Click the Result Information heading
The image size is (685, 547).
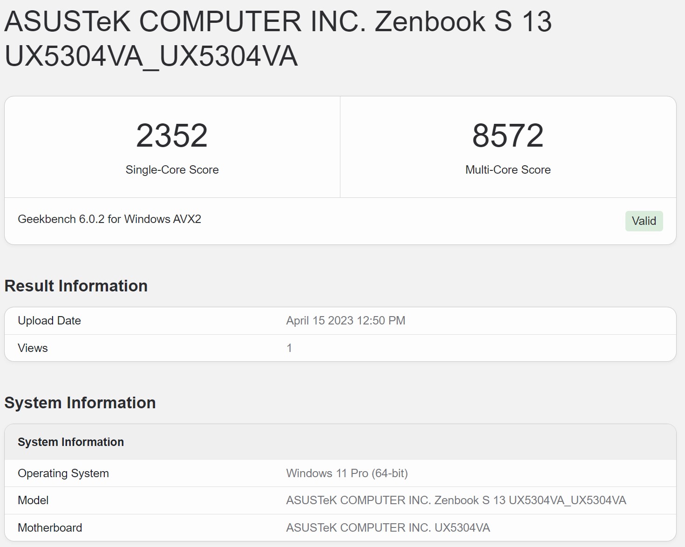click(x=76, y=286)
